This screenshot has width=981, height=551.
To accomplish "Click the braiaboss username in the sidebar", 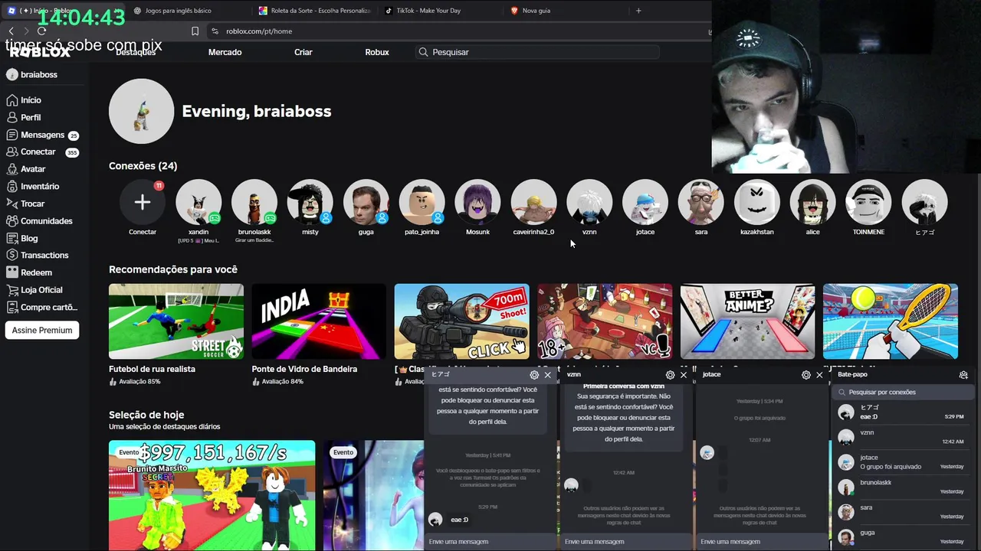I will [39, 75].
